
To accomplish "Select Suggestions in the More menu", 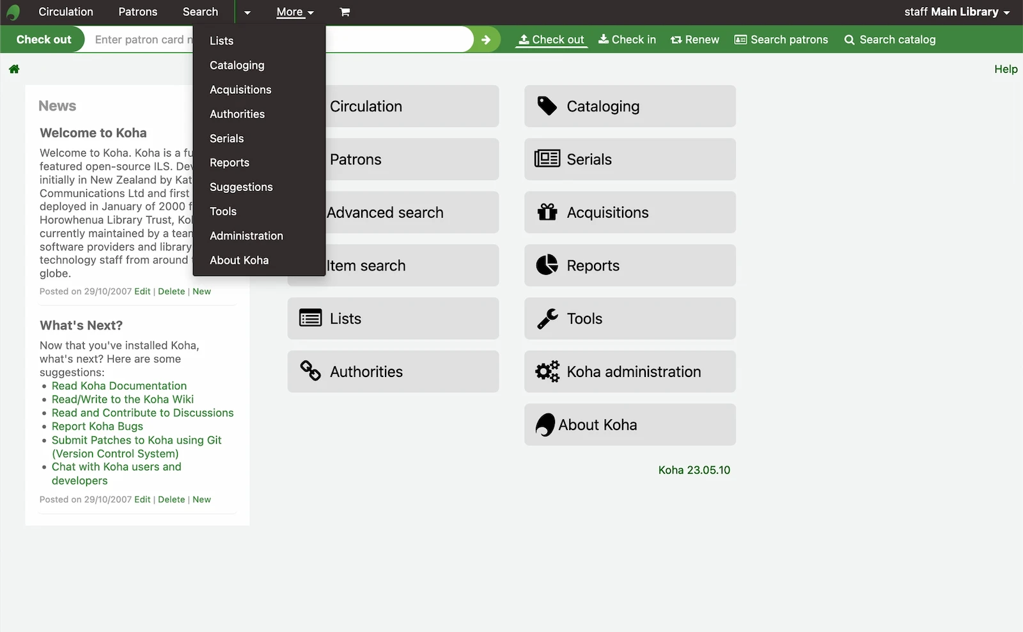I will [x=259, y=187].
